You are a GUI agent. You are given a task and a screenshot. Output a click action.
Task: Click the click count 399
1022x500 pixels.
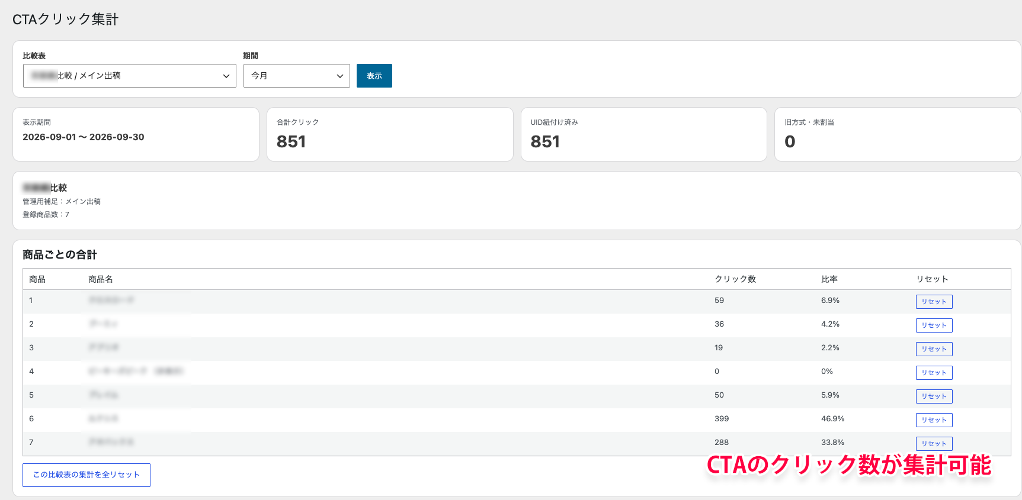[722, 419]
